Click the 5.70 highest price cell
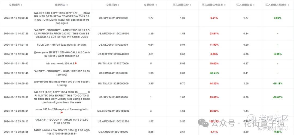This screenshot has width=294, height=135. (182, 84)
